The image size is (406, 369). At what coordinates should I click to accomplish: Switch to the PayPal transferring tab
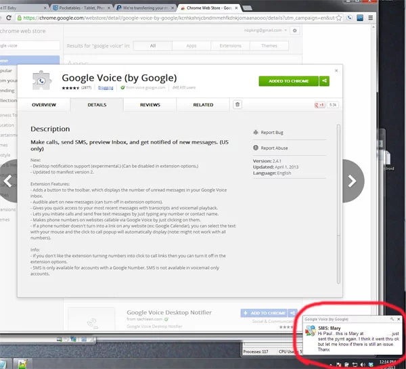tap(145, 7)
